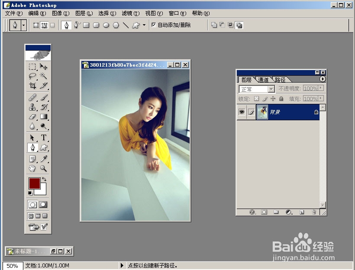Open the 文件 menu
The width and height of the screenshot is (355, 270).
click(x=14, y=13)
